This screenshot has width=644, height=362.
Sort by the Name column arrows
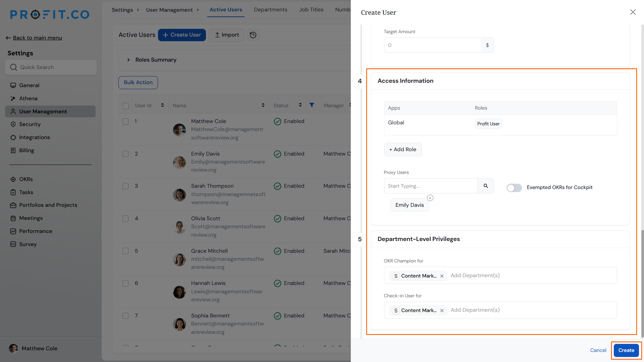click(263, 105)
